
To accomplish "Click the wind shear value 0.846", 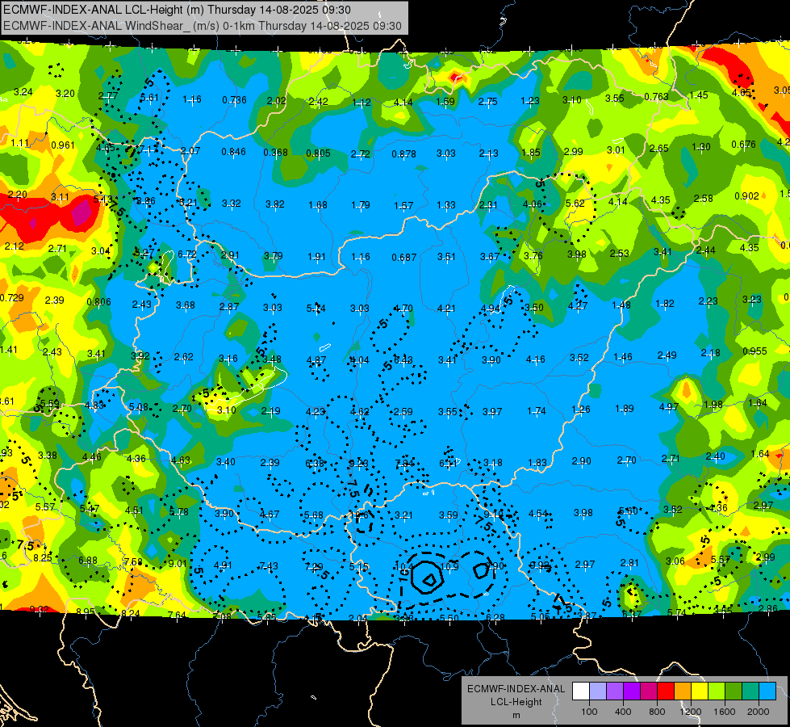I will point(234,151).
